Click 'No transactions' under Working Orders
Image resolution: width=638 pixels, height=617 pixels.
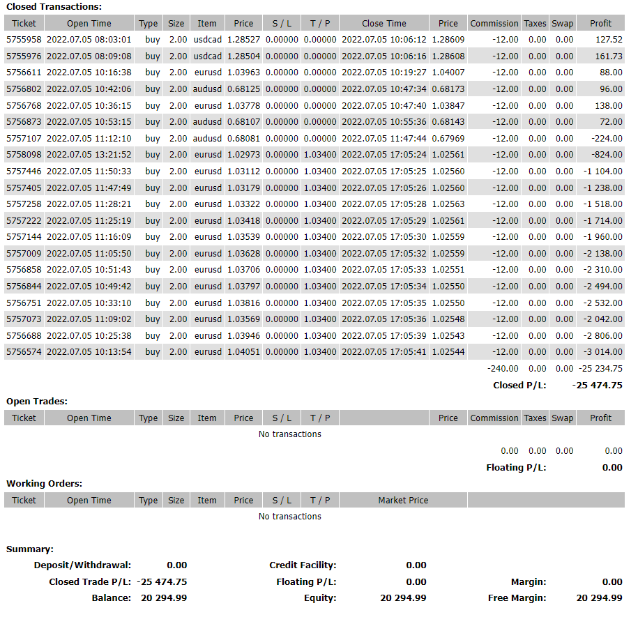point(289,517)
